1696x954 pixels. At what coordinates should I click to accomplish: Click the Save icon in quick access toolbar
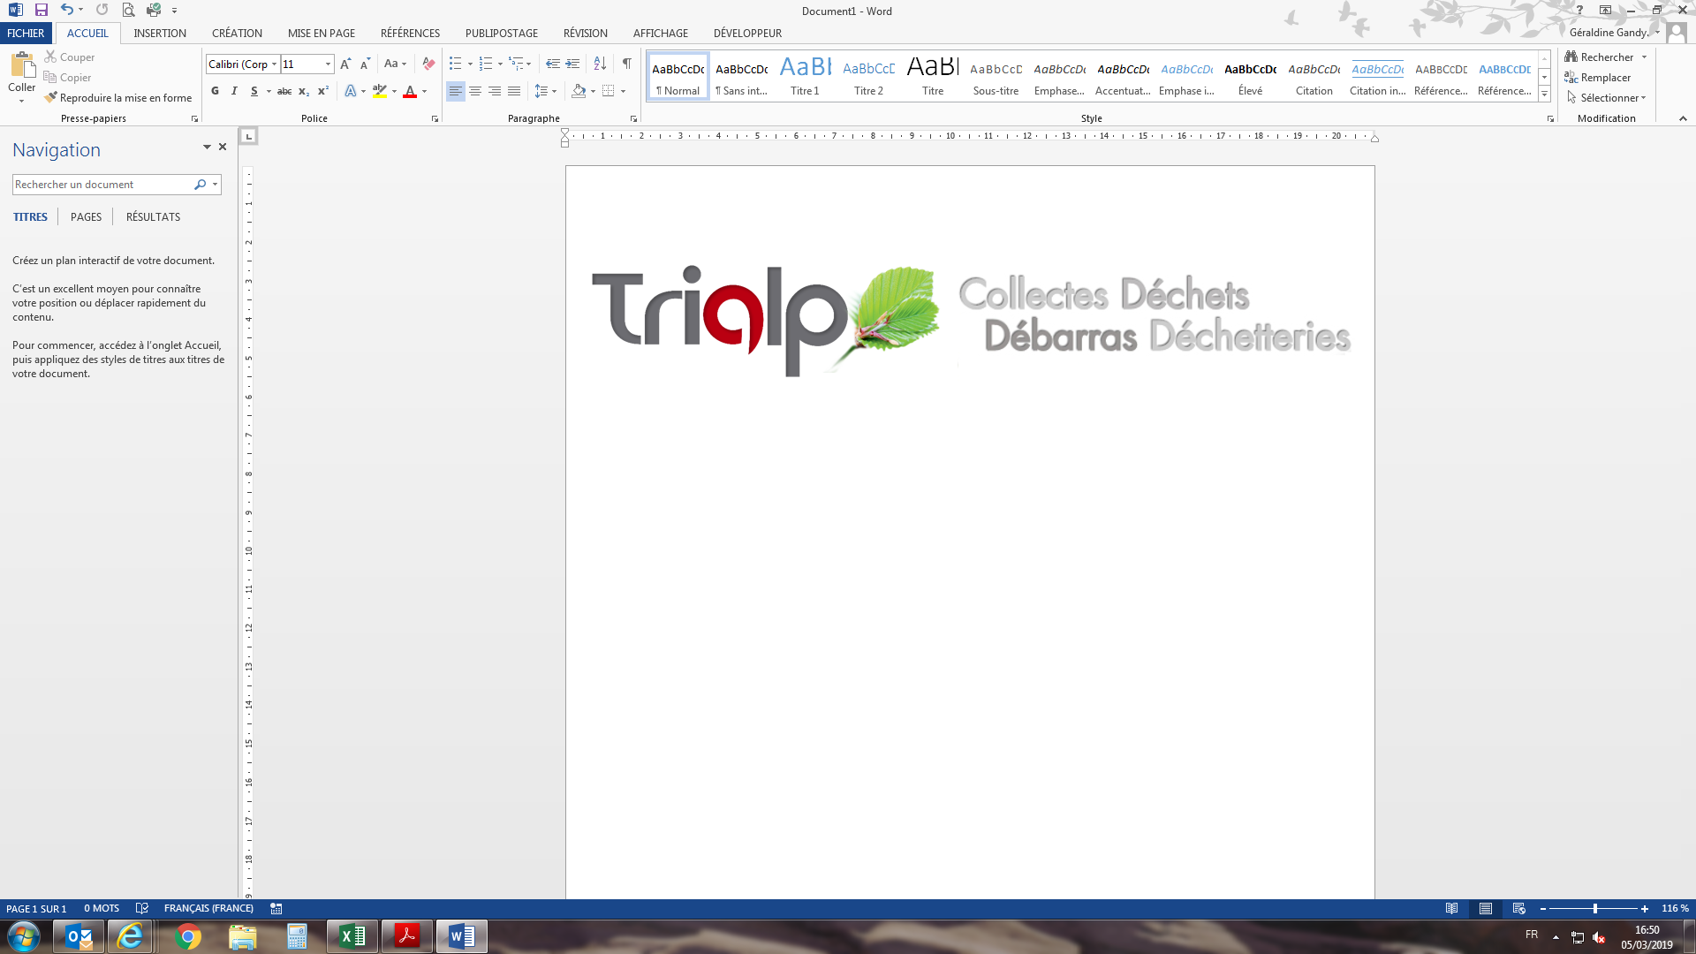click(x=41, y=11)
